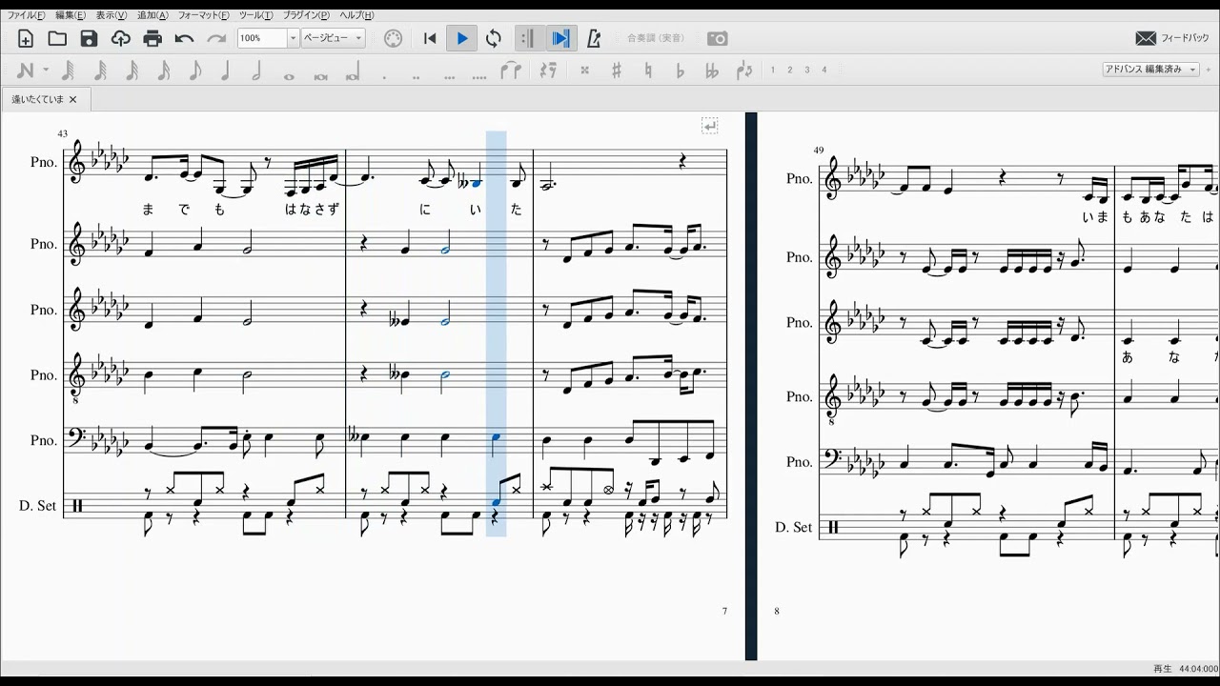
Task: Toggle rest input icon
Action: coord(548,70)
